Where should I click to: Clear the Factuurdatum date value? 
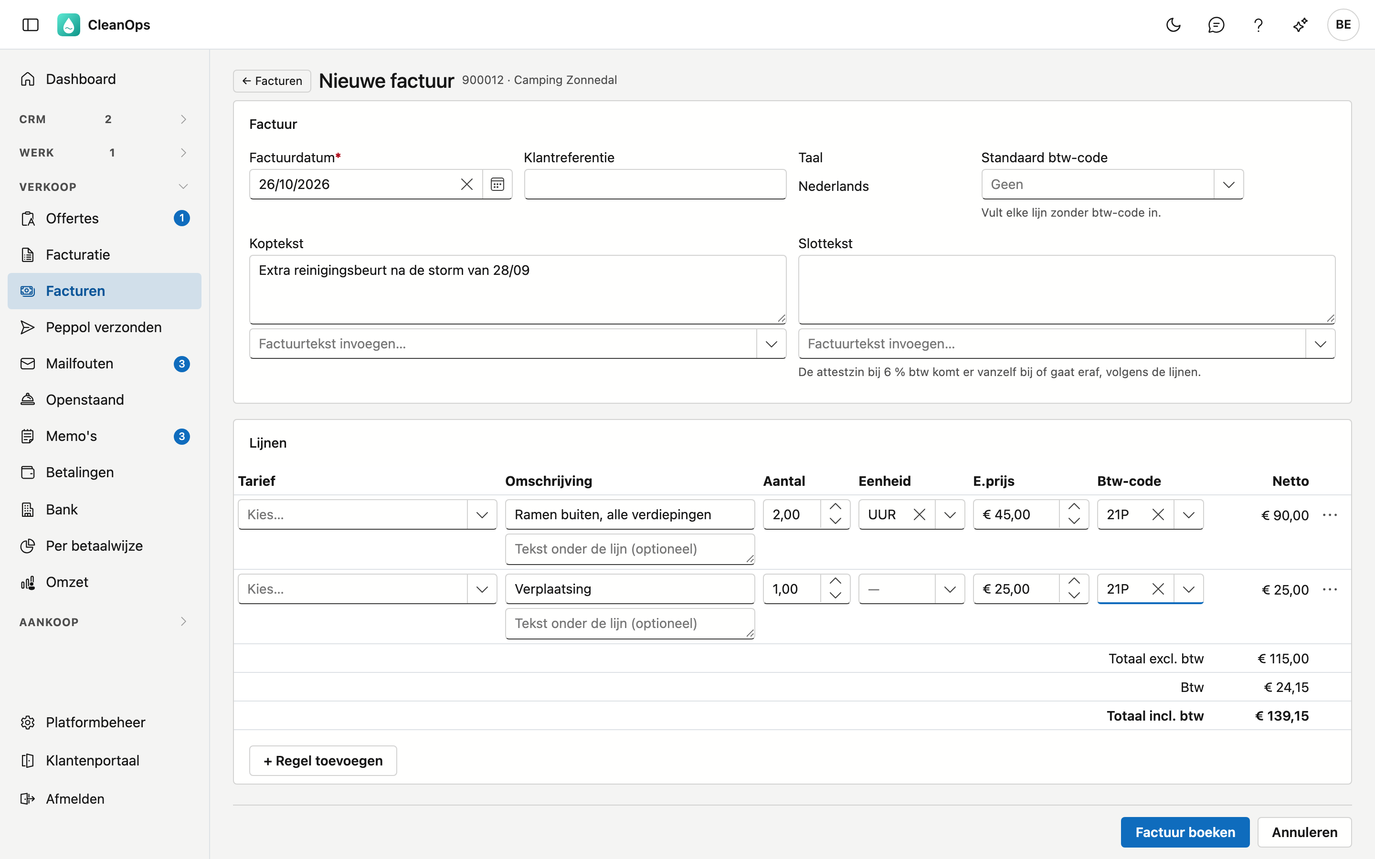[466, 184]
